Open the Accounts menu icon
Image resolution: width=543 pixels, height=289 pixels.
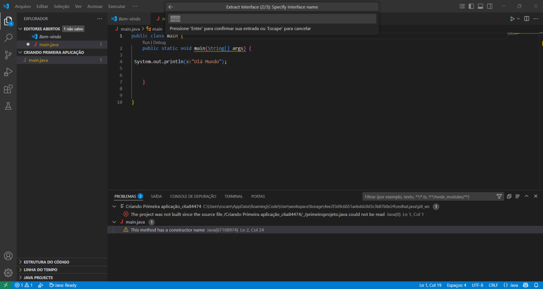tap(8, 256)
